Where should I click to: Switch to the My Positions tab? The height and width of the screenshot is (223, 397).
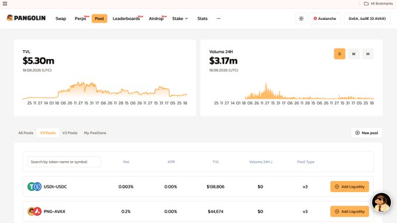[95, 133]
